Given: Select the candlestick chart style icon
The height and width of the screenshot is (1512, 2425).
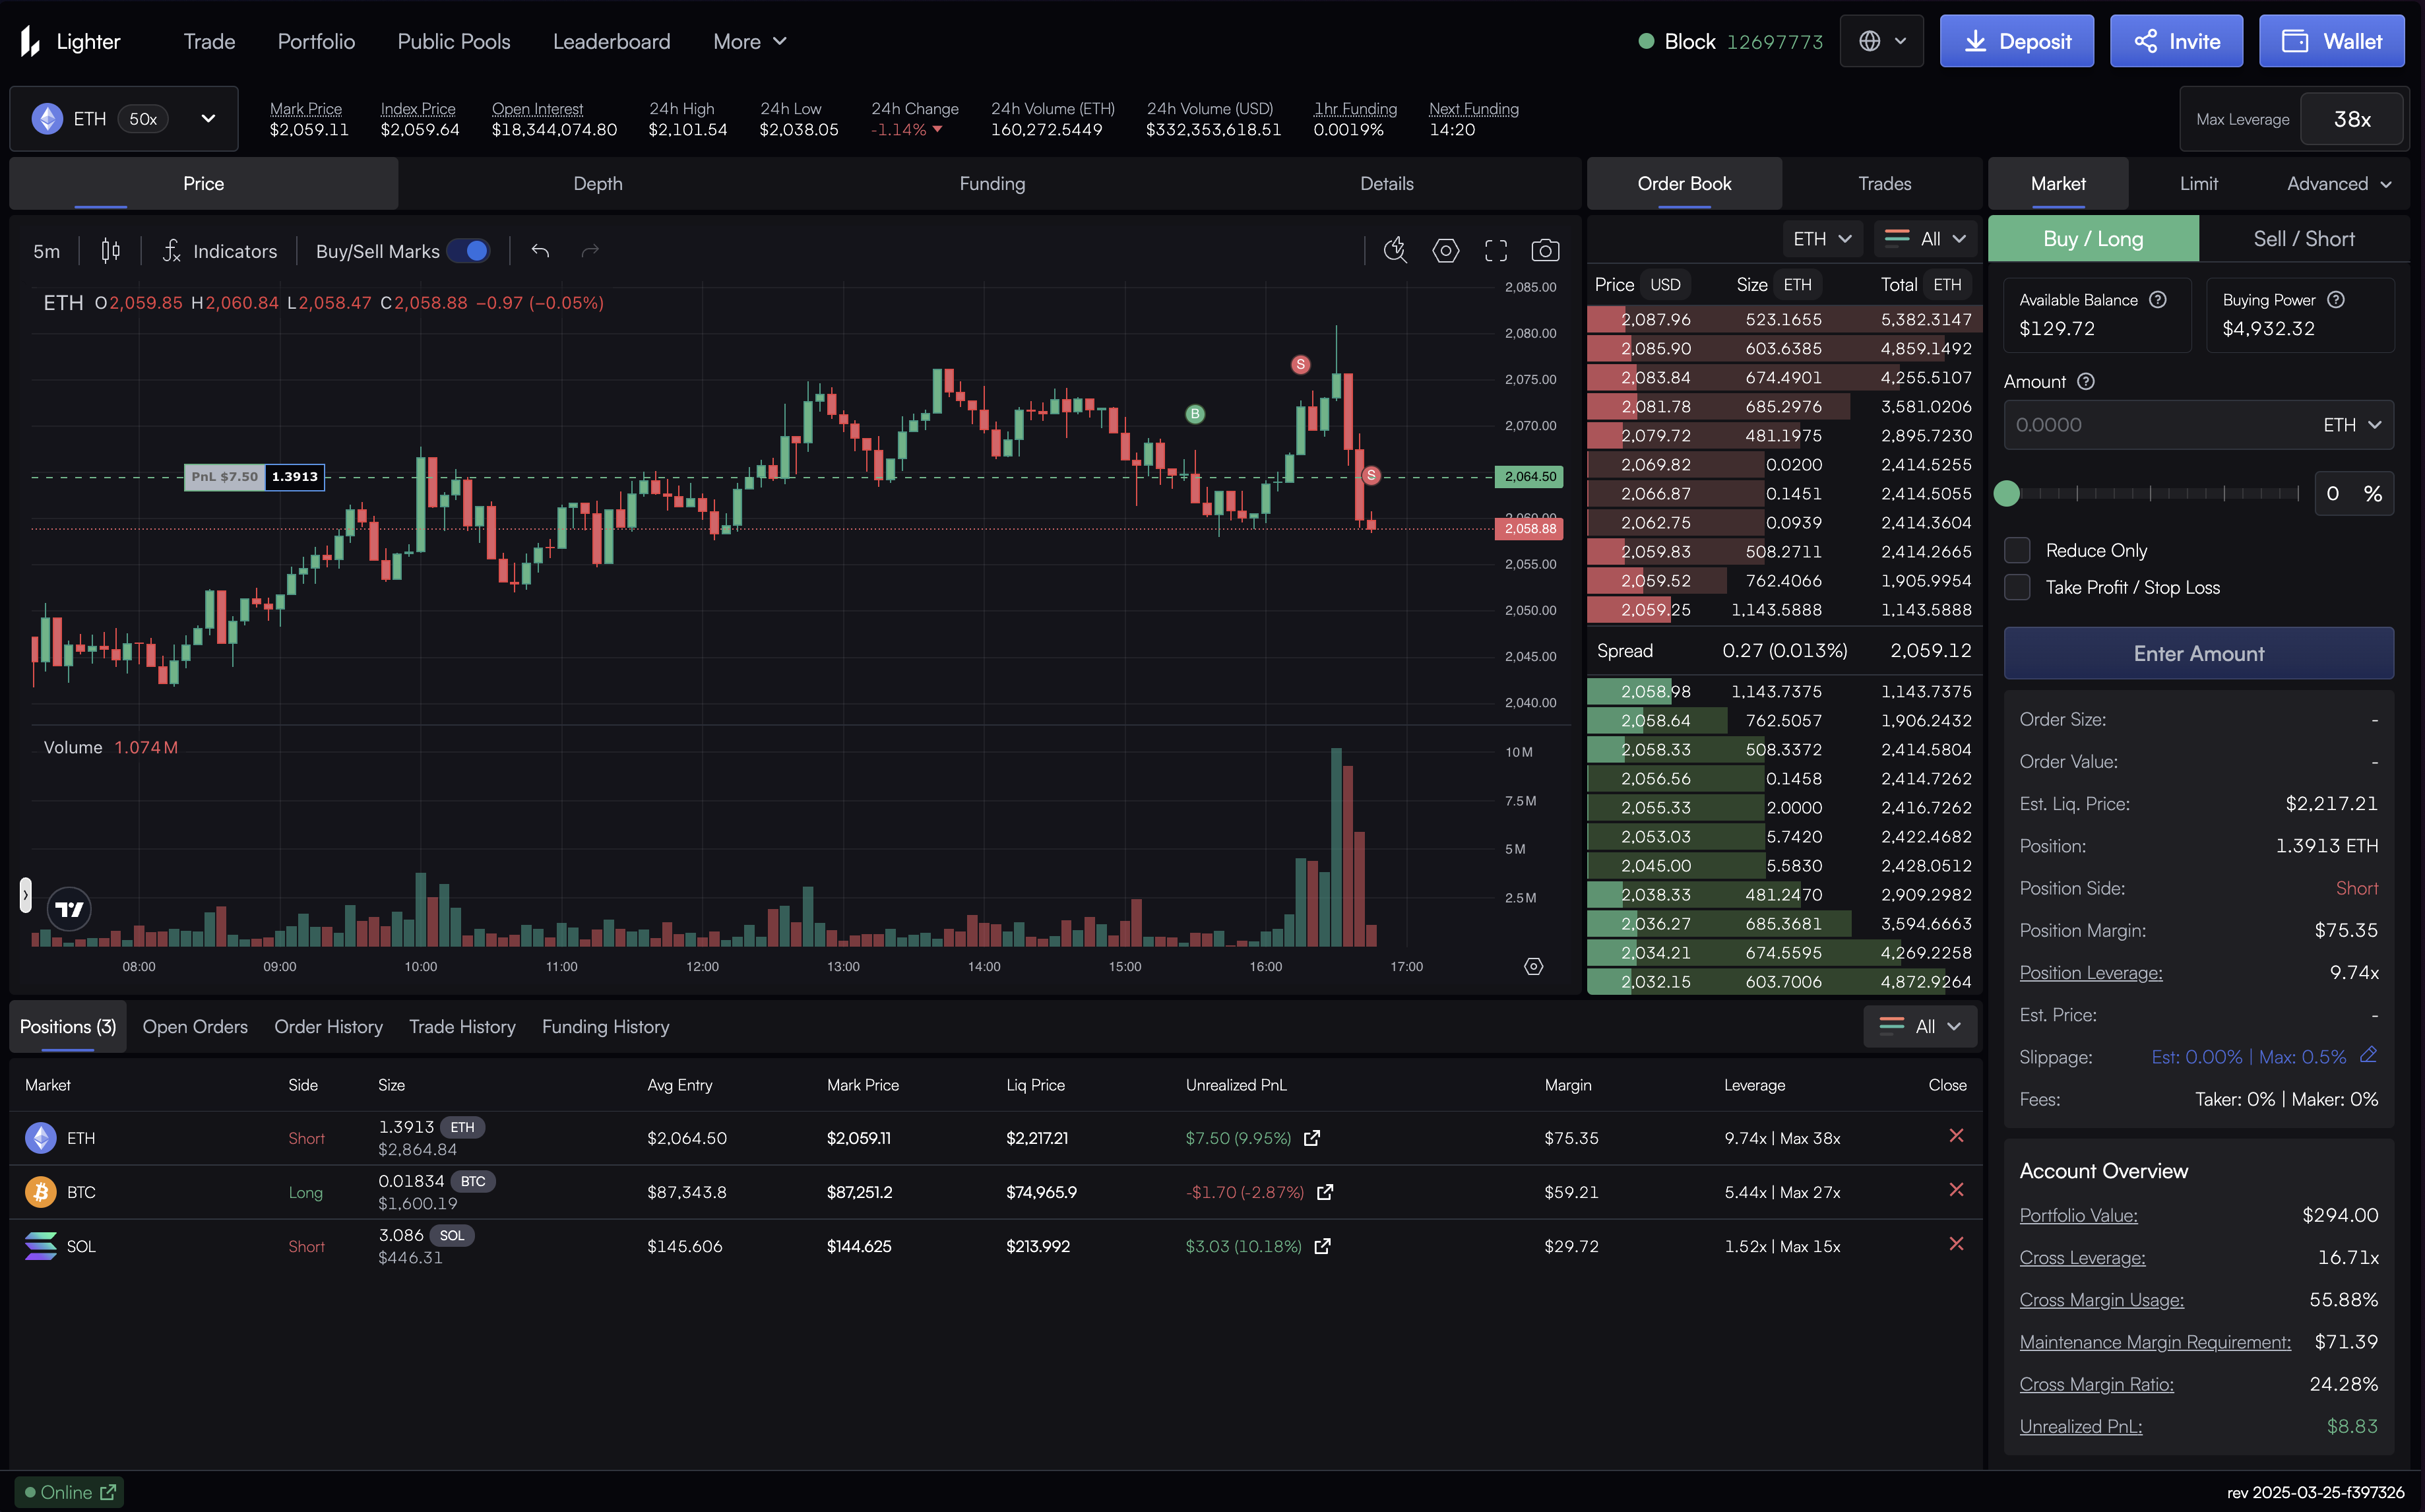Looking at the screenshot, I should [x=110, y=251].
